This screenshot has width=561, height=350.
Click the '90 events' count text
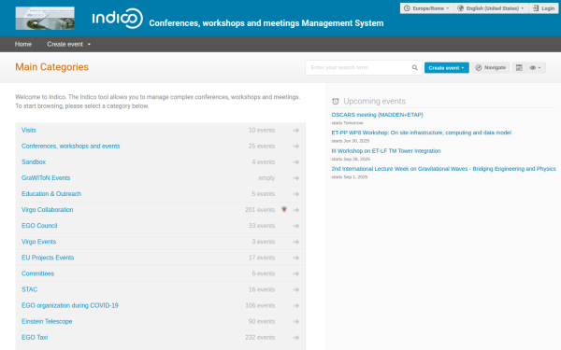coord(262,321)
